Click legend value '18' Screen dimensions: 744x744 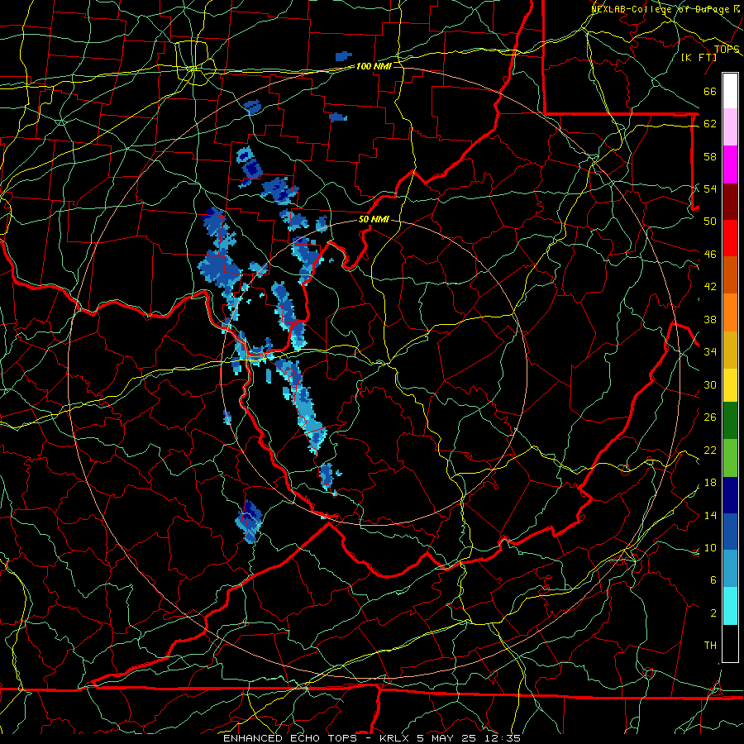click(710, 483)
